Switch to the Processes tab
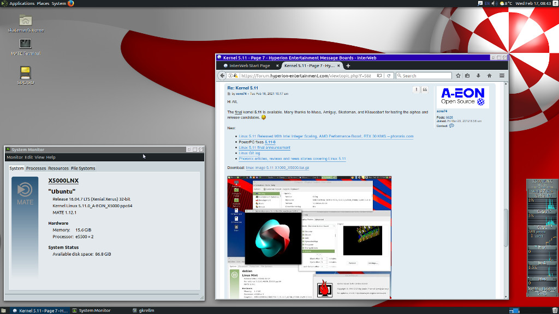This screenshot has width=559, height=314. (x=36, y=168)
